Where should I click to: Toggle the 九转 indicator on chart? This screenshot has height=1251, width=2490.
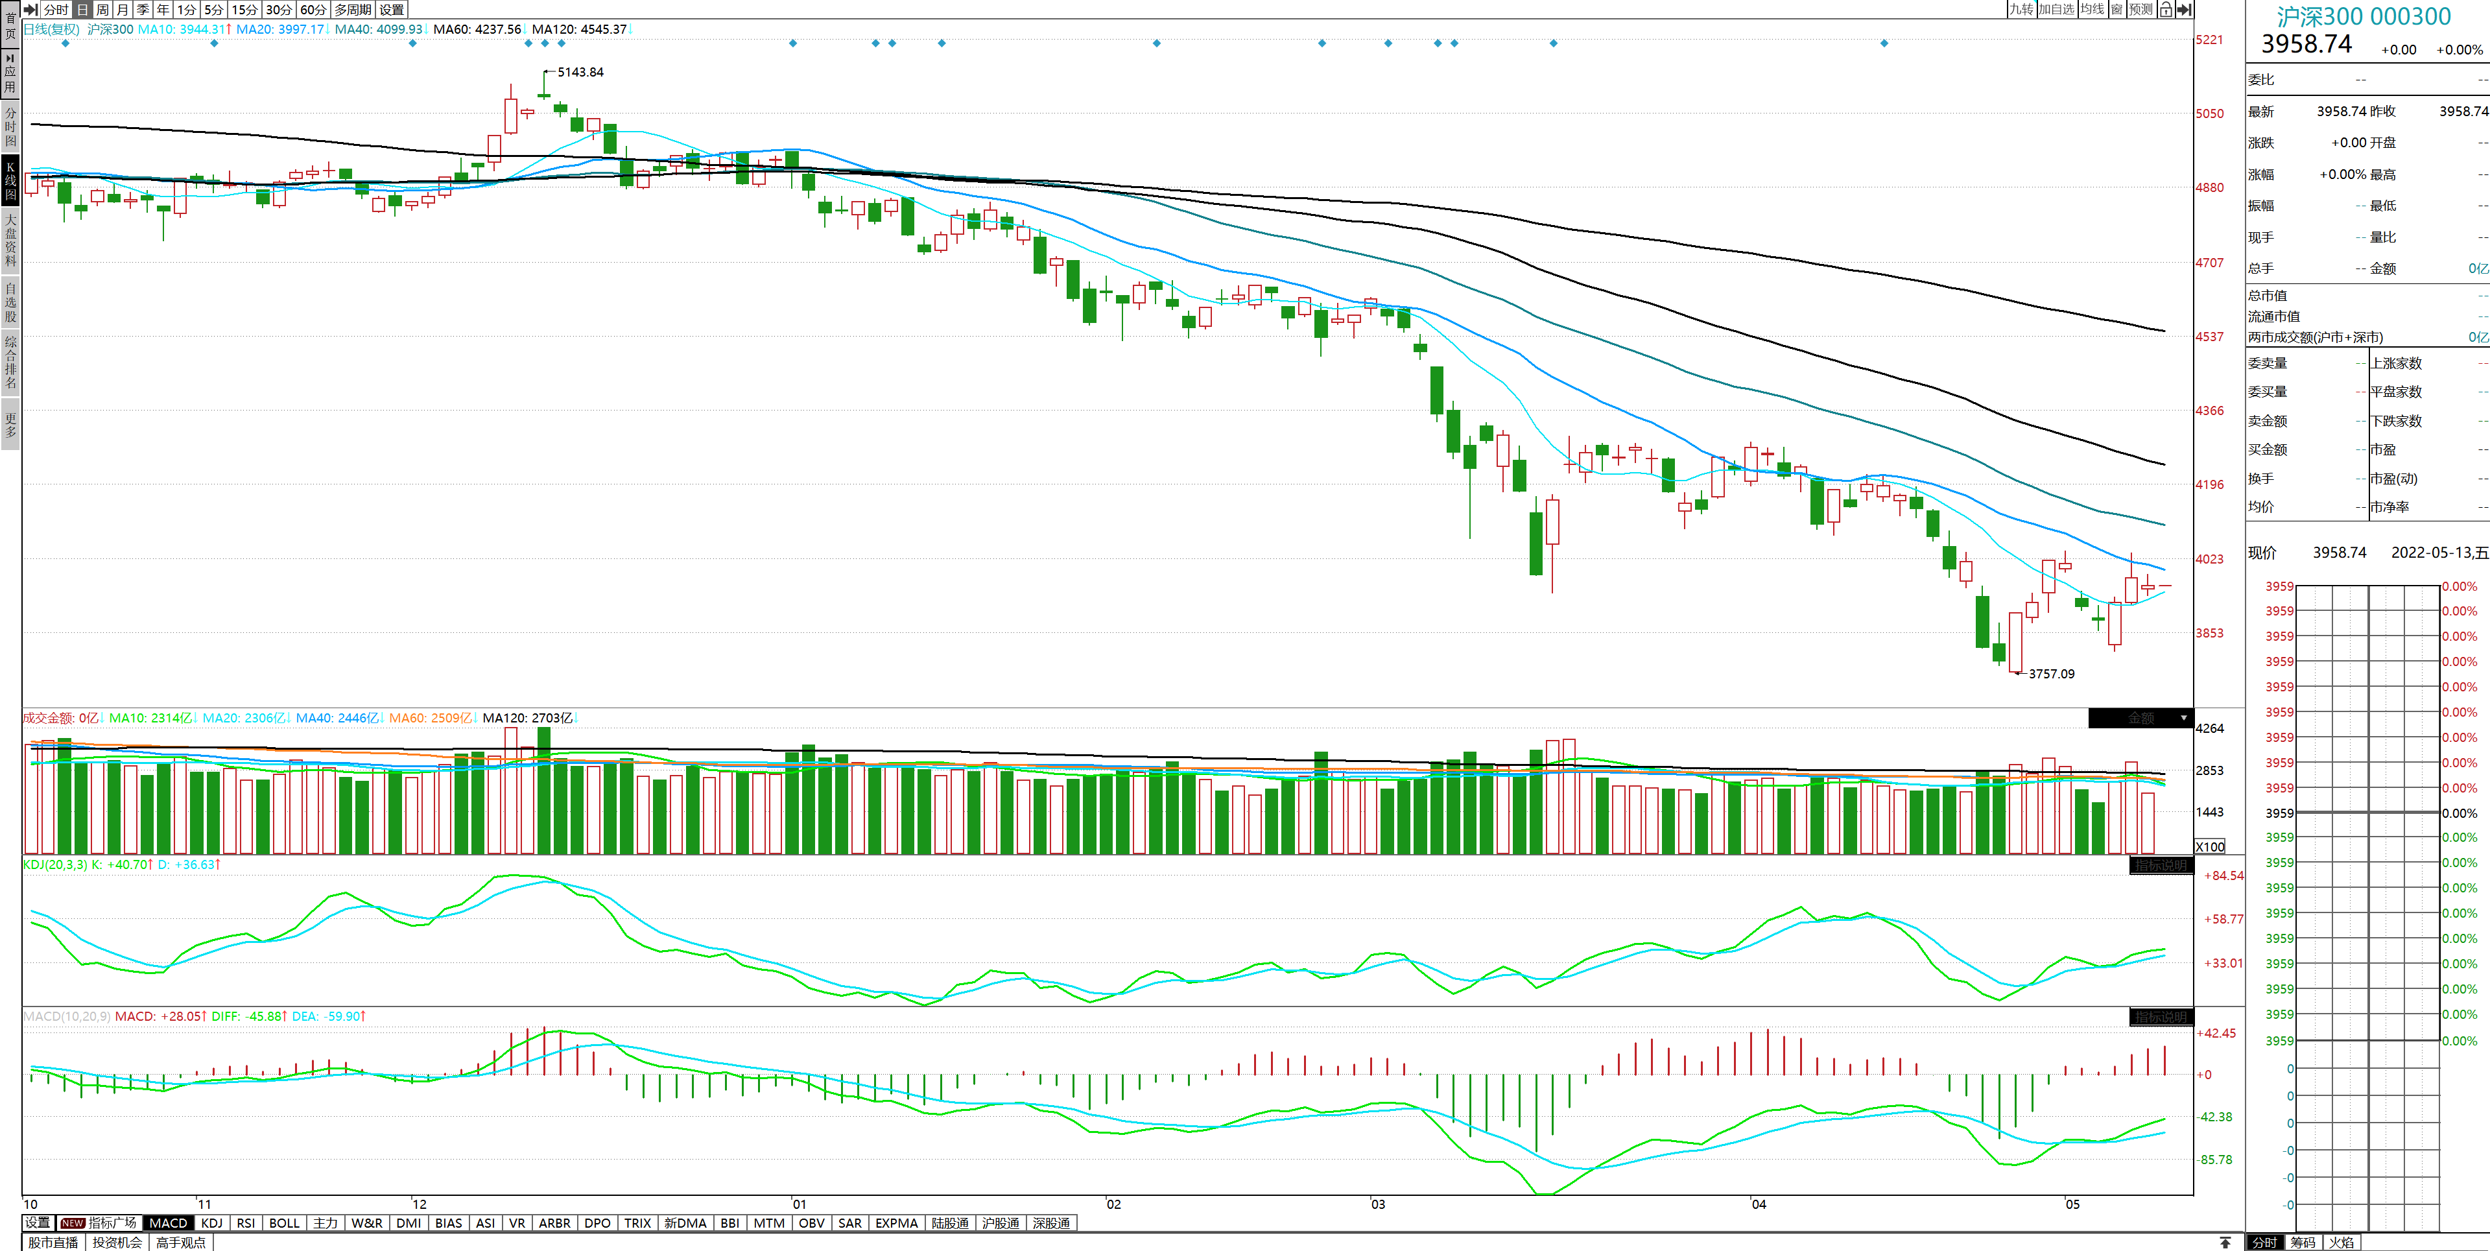pos(2021,10)
